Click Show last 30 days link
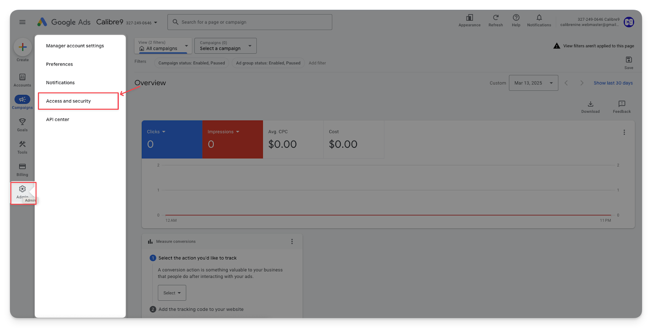 613,83
